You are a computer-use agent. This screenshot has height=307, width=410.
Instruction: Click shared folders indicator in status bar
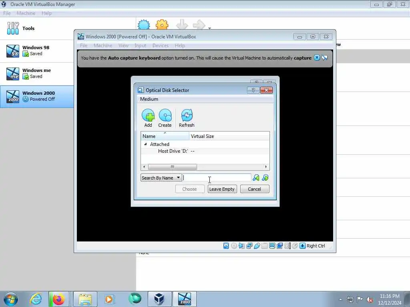[264, 246]
